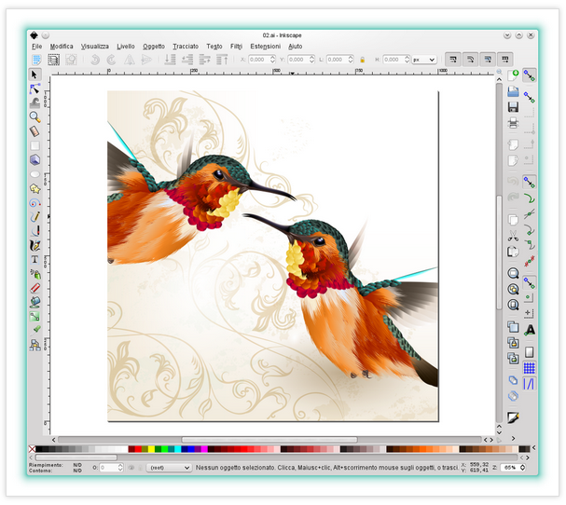Pick the yellow swatch in the palette
This screenshot has height=505, width=566.
pyautogui.click(x=152, y=450)
